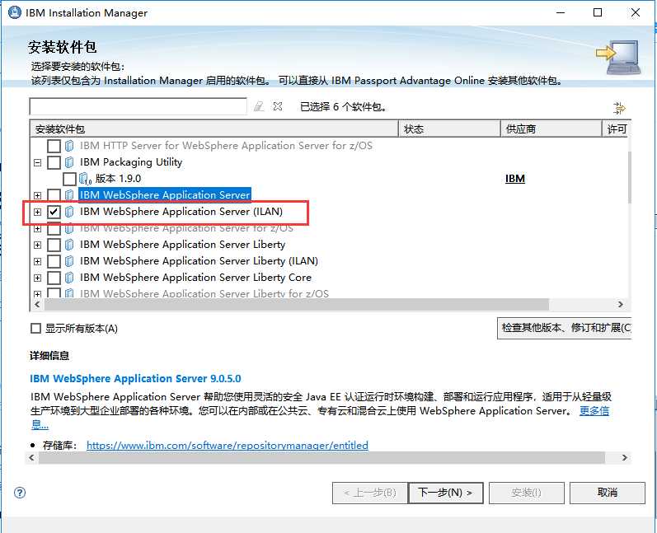Enable 显示所有版本(A) checkbox
The width and height of the screenshot is (657, 533).
36,328
